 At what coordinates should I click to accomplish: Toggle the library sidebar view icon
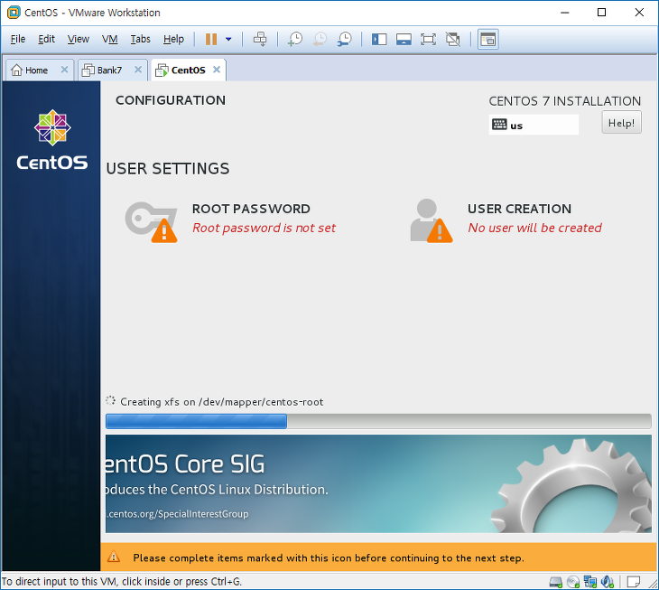tap(378, 39)
